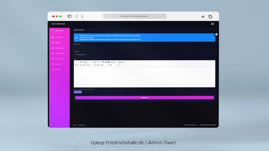
Task: Redo using the editor's right arrow icon
Action: click(92, 62)
